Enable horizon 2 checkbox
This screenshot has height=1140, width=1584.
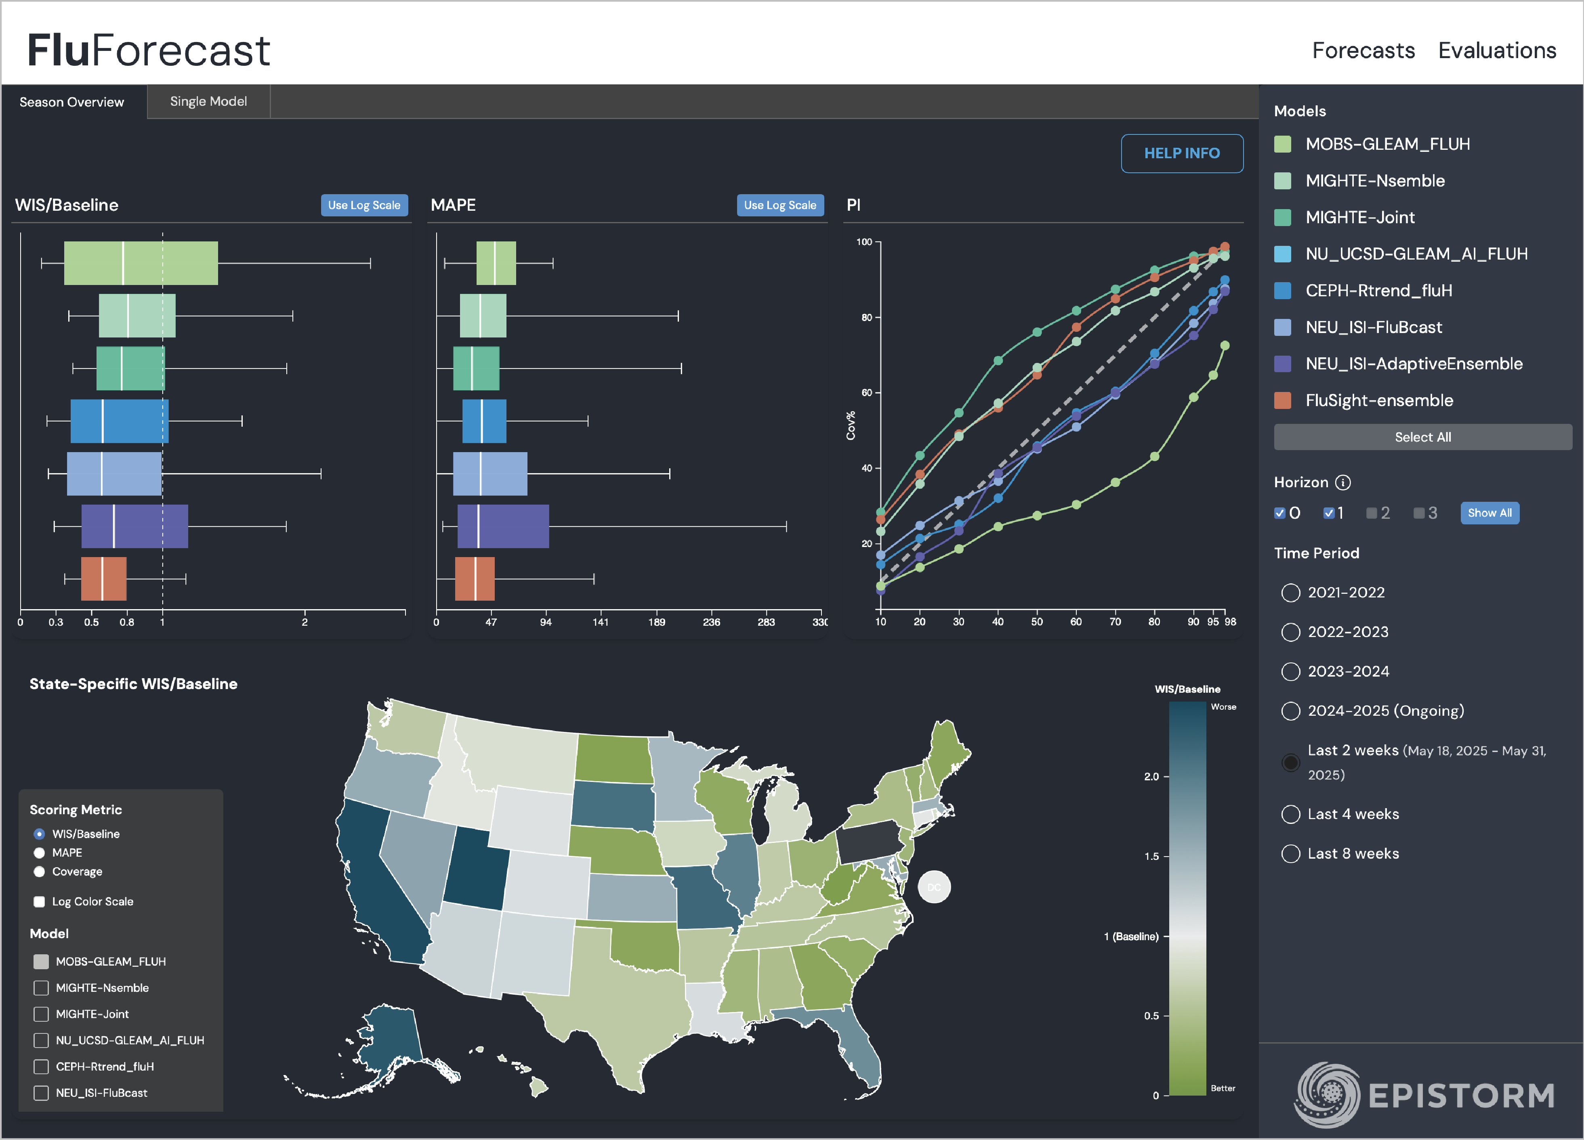[x=1372, y=513]
